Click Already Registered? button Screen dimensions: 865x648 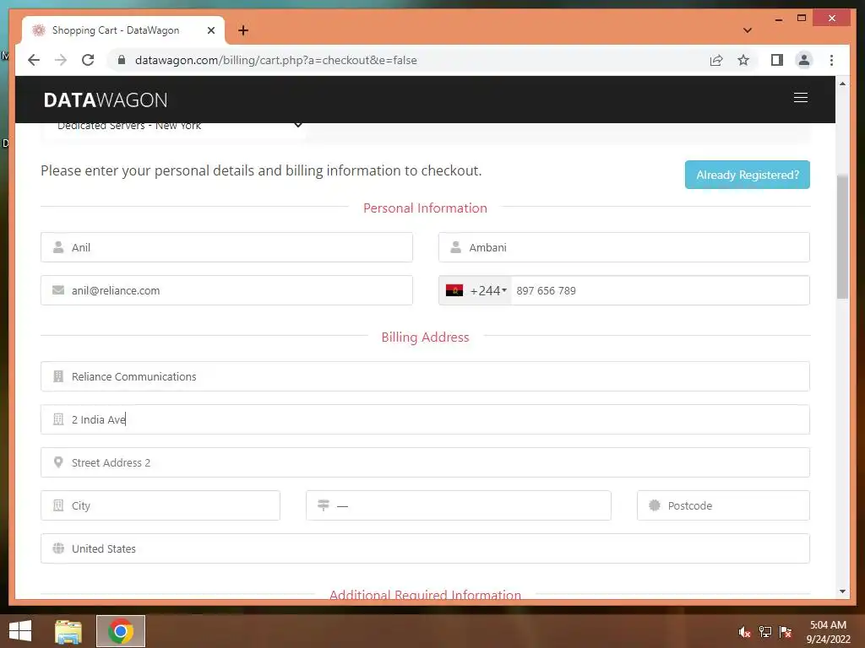point(748,175)
